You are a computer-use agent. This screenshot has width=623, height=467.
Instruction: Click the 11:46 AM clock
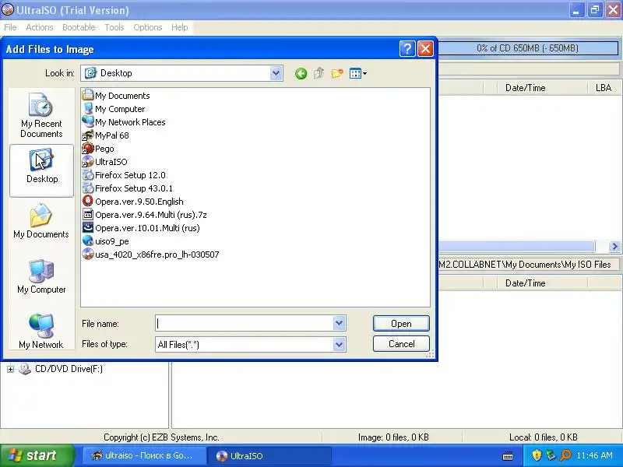point(594,455)
